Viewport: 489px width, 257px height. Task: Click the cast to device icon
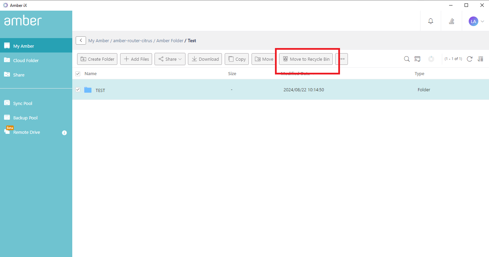point(417,59)
